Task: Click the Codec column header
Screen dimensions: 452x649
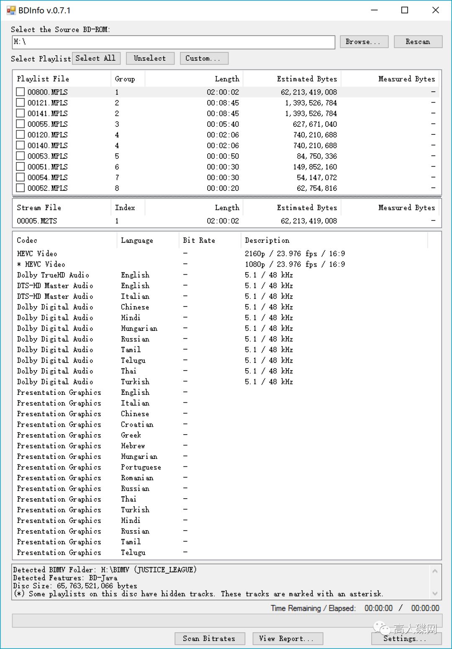Action: tap(27, 240)
